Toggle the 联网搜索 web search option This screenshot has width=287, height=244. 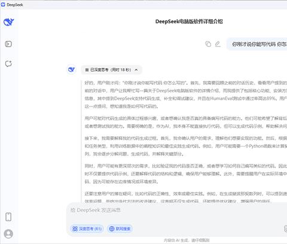(120, 228)
